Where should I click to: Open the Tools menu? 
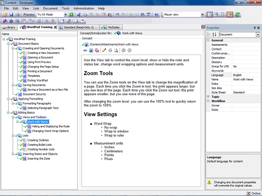point(65,8)
